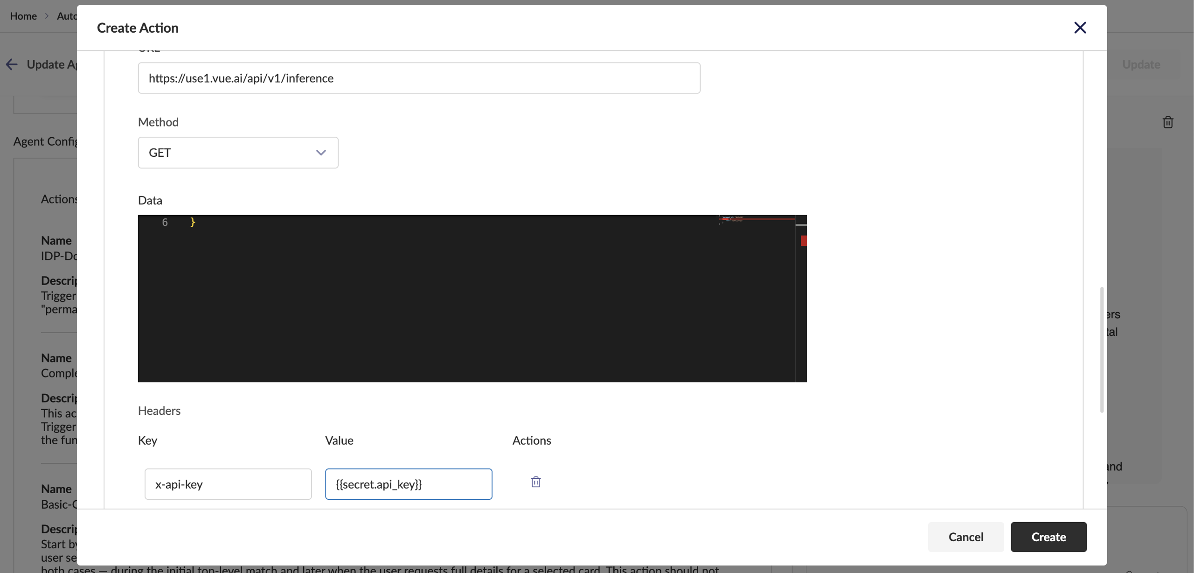Click the Create button

point(1048,537)
